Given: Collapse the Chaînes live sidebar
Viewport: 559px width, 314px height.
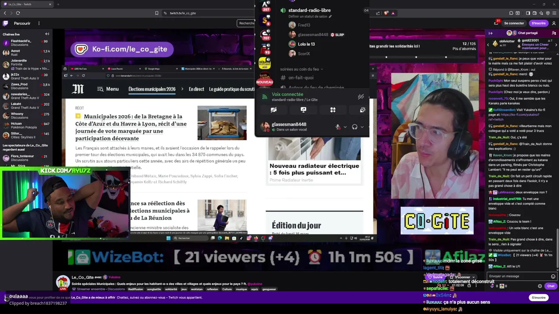Looking at the screenshot, I should tap(47, 34).
